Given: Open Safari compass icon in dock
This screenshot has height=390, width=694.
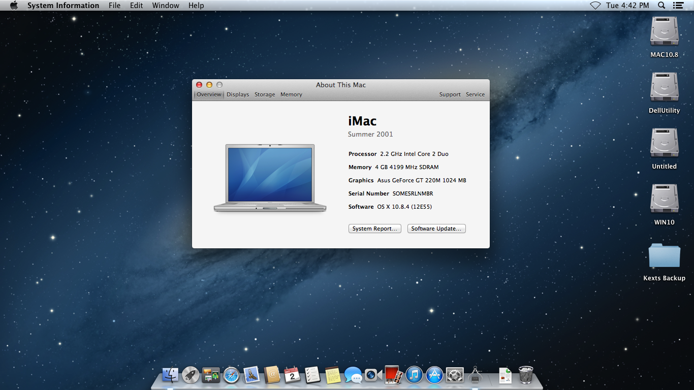Looking at the screenshot, I should 231,375.
